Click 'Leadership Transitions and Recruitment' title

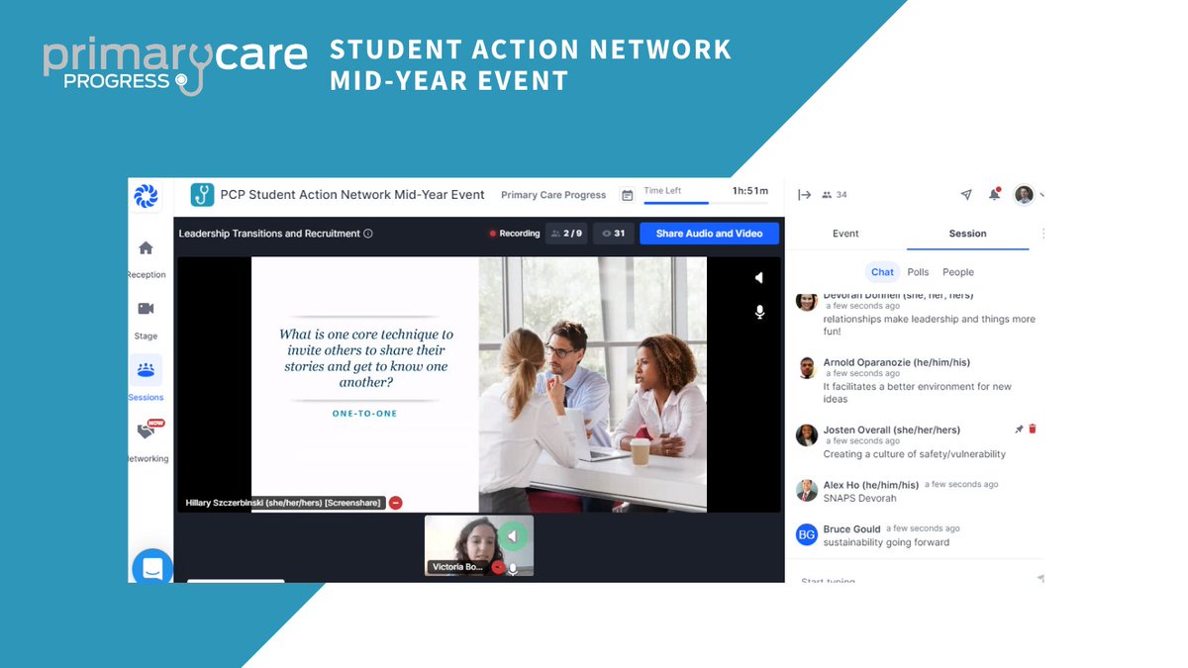click(269, 234)
